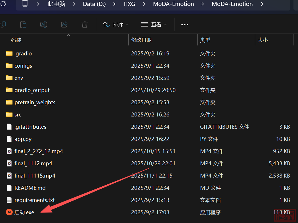Click the 类型 column header
Image resolution: width=298 pixels, height=223 pixels.
coord(205,40)
